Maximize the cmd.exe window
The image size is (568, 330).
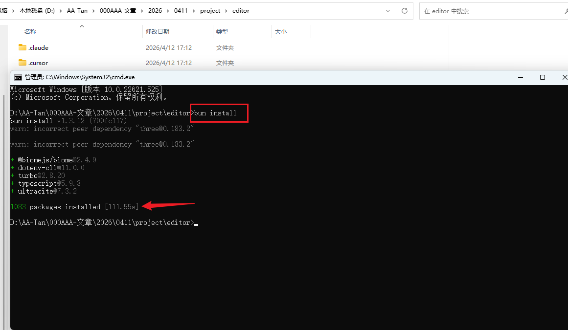point(543,77)
